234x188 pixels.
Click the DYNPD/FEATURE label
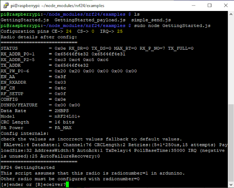tap(19, 105)
